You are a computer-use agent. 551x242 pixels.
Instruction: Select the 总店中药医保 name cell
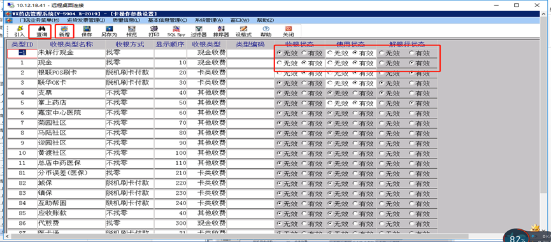71,163
